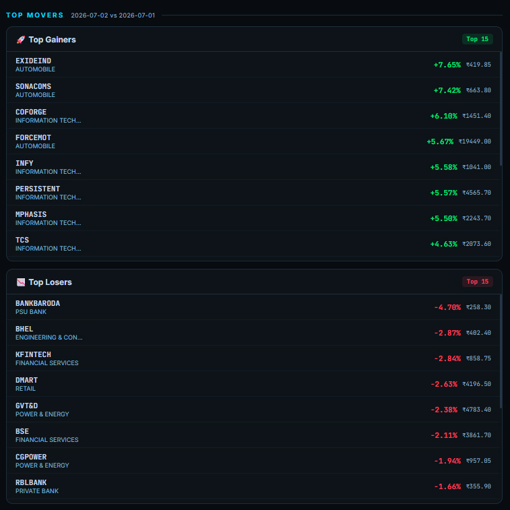This screenshot has height=510, width=510.
Task: Click the falling chart icon beside Top Losers
Action: 21,282
